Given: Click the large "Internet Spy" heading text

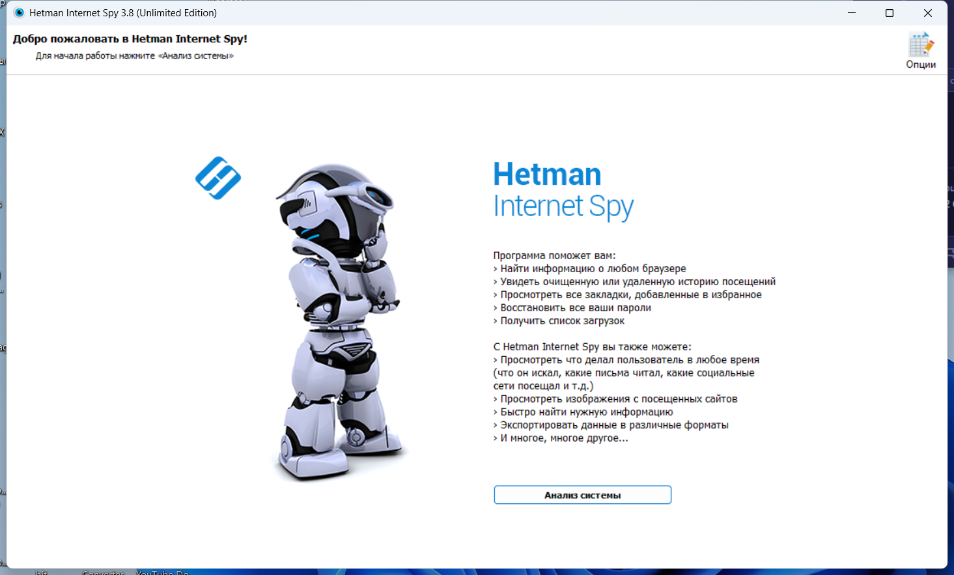Looking at the screenshot, I should pyautogui.click(x=563, y=207).
